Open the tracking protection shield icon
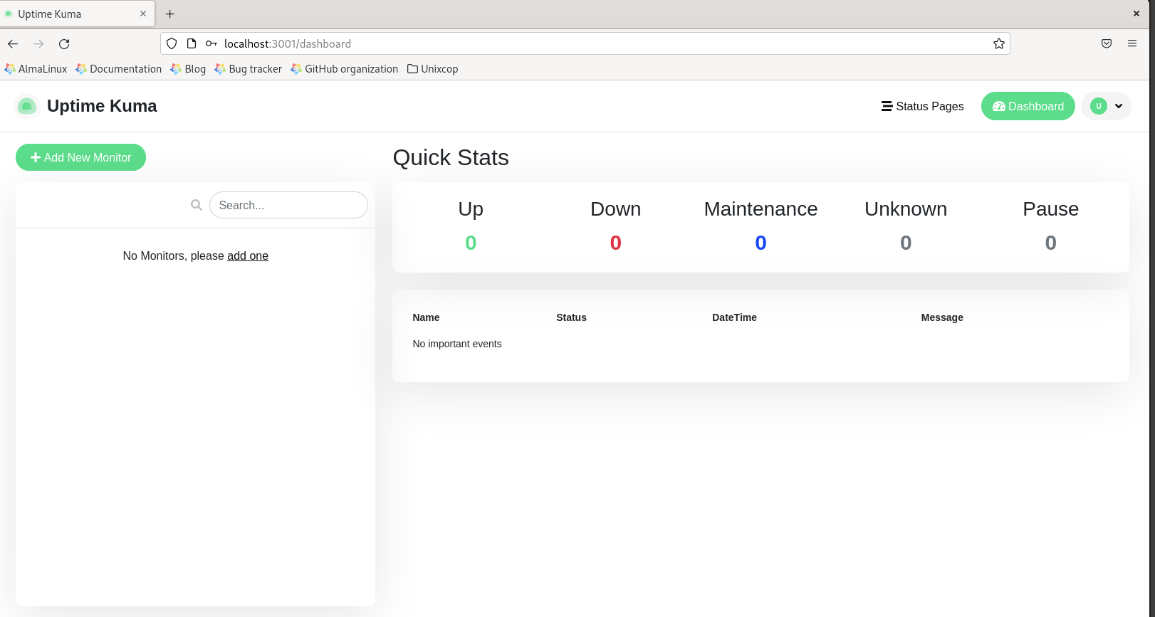 (x=172, y=43)
